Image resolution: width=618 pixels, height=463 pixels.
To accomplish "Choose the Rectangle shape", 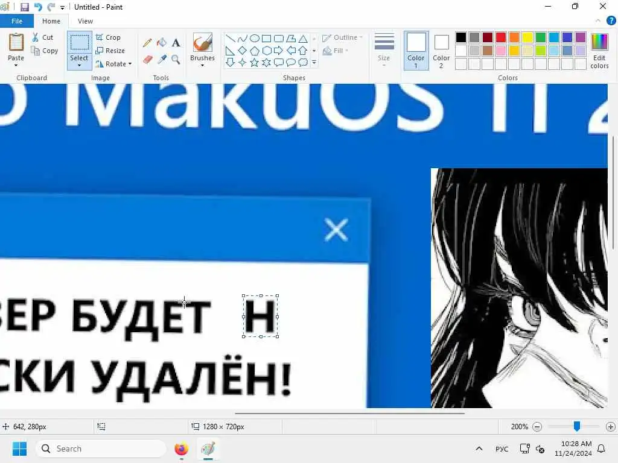I will (266, 39).
